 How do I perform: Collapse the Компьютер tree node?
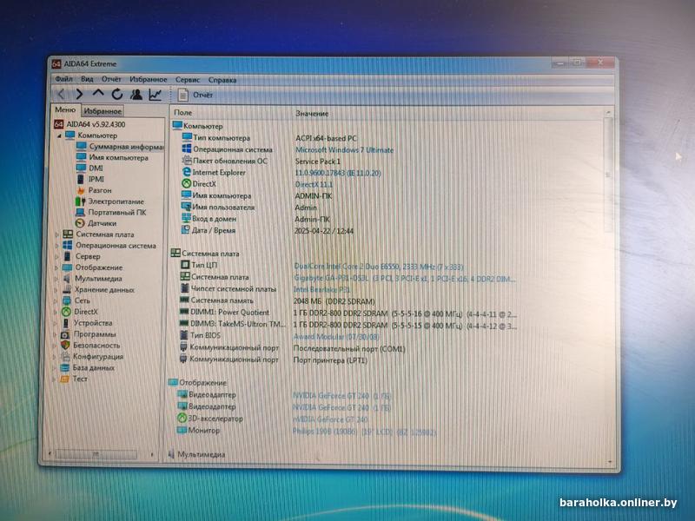(x=59, y=135)
